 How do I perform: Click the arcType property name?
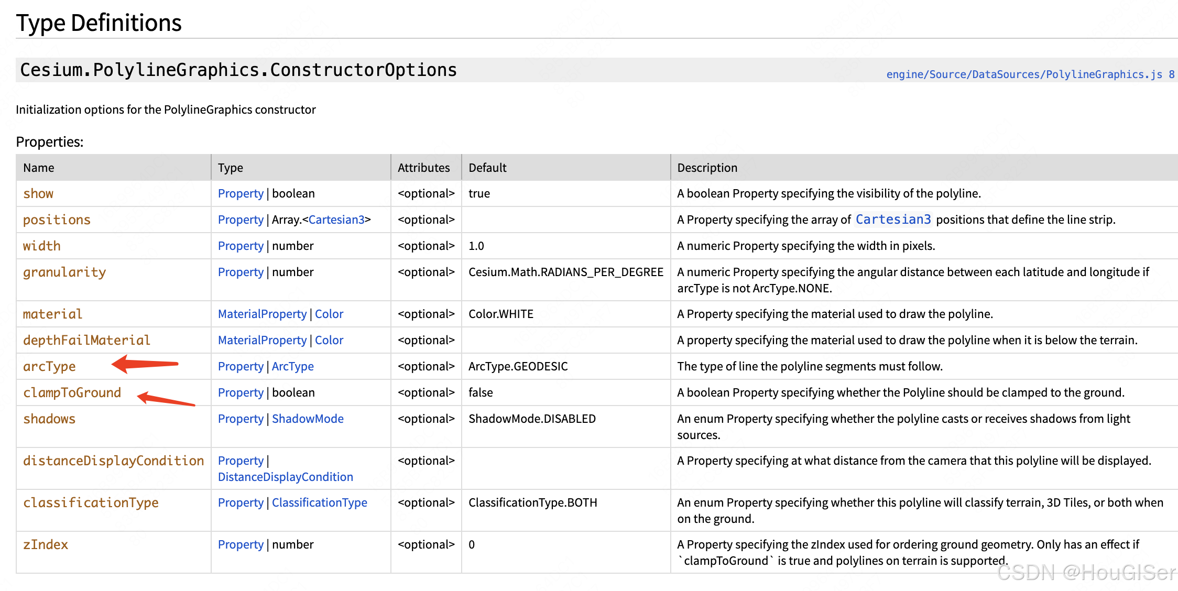pyautogui.click(x=49, y=366)
